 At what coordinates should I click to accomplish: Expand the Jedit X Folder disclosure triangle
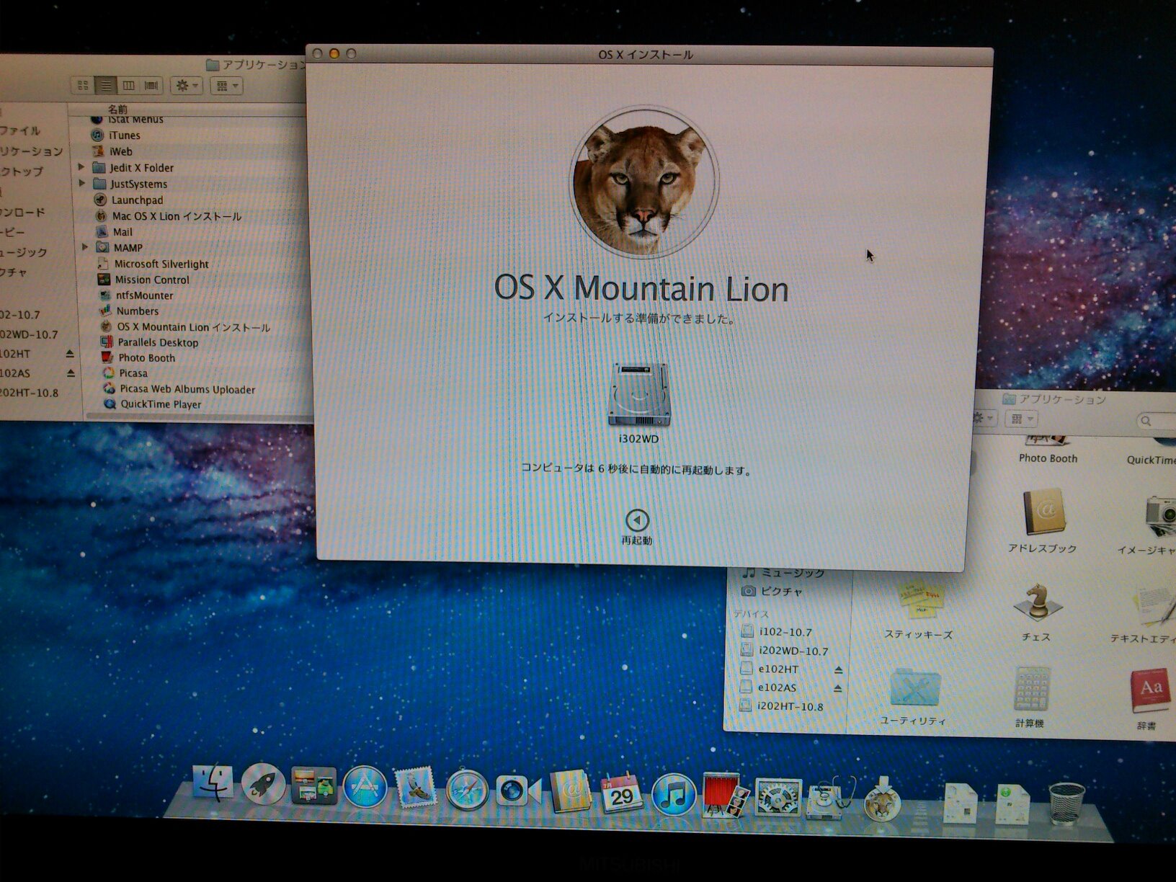(81, 166)
